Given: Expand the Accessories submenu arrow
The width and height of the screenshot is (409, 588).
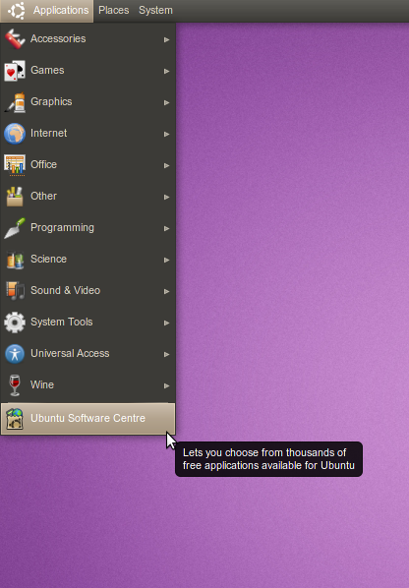Looking at the screenshot, I should pyautogui.click(x=167, y=39).
